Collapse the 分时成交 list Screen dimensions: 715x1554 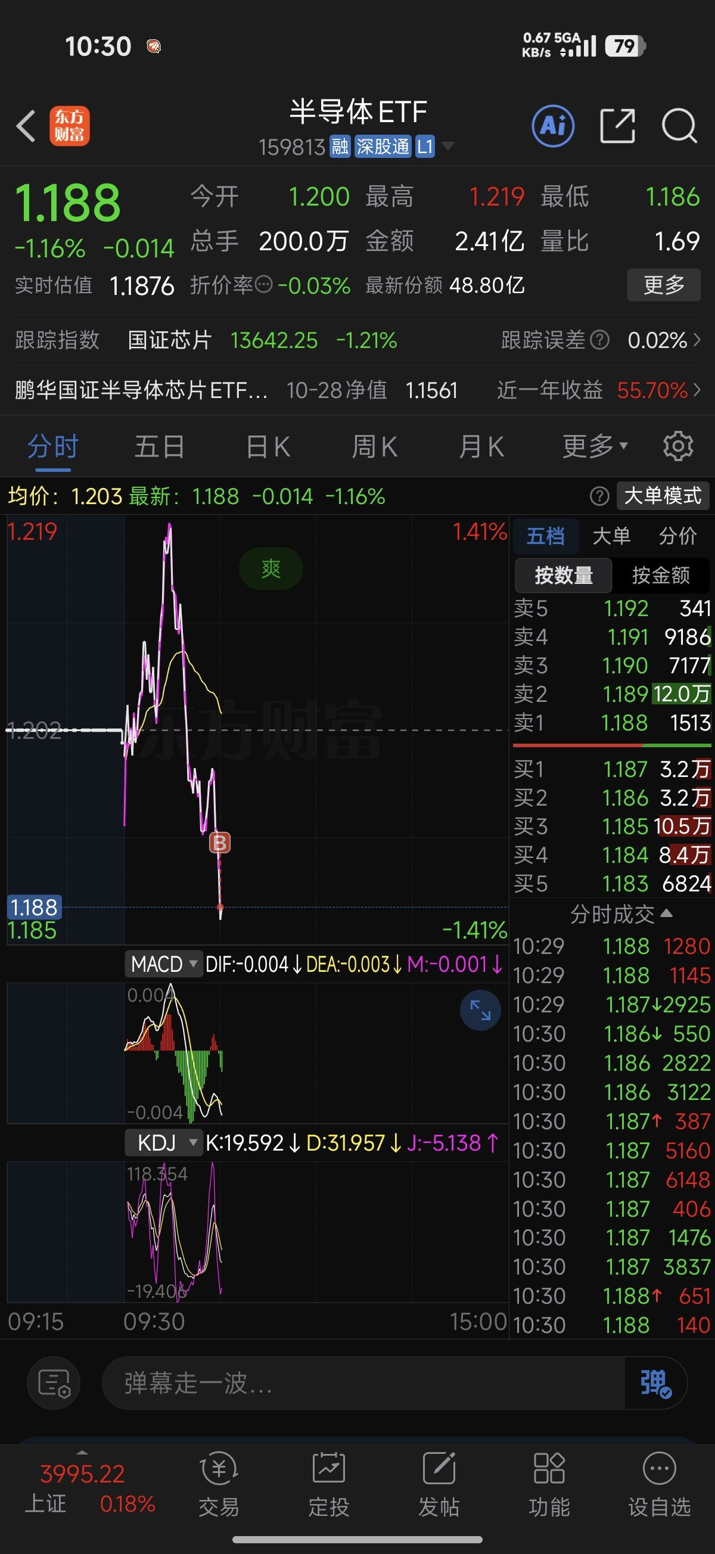[621, 914]
